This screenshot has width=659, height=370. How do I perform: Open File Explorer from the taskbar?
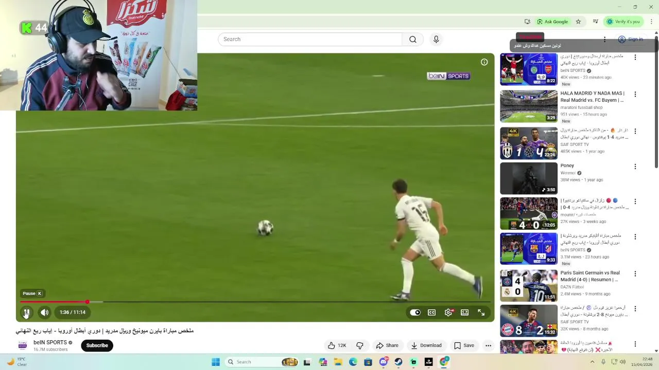(338, 362)
